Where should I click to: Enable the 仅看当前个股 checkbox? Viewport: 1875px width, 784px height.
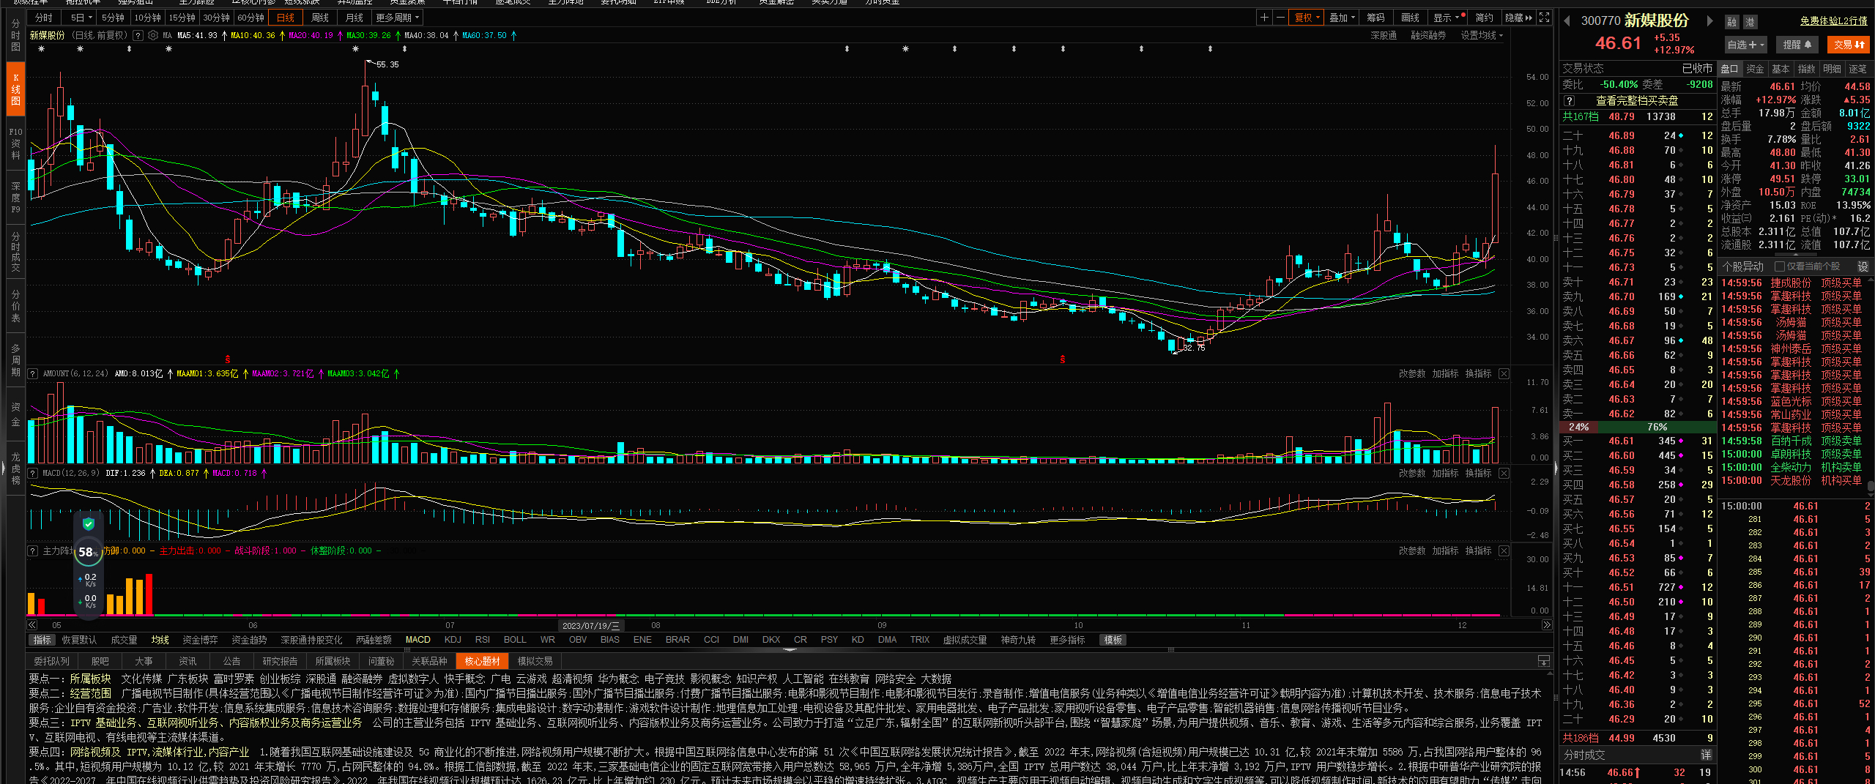1780,266
